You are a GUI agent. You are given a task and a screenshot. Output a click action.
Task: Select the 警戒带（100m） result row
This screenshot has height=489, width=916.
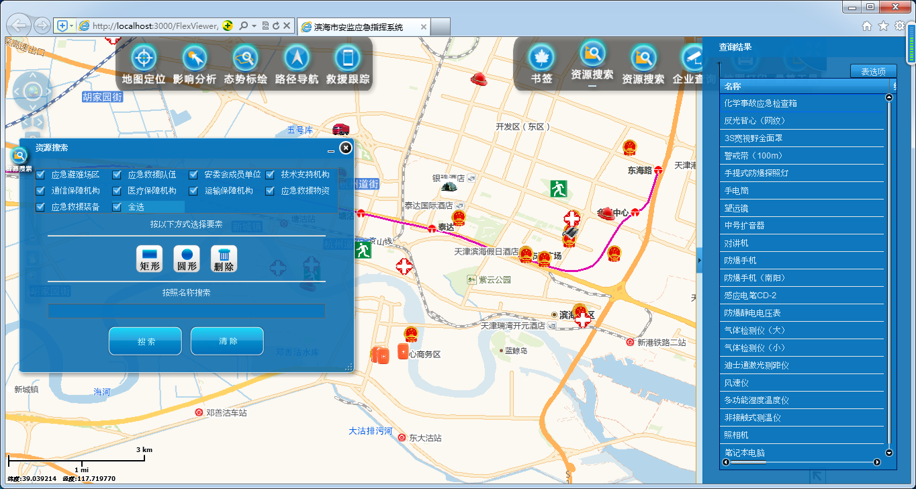[802, 156]
